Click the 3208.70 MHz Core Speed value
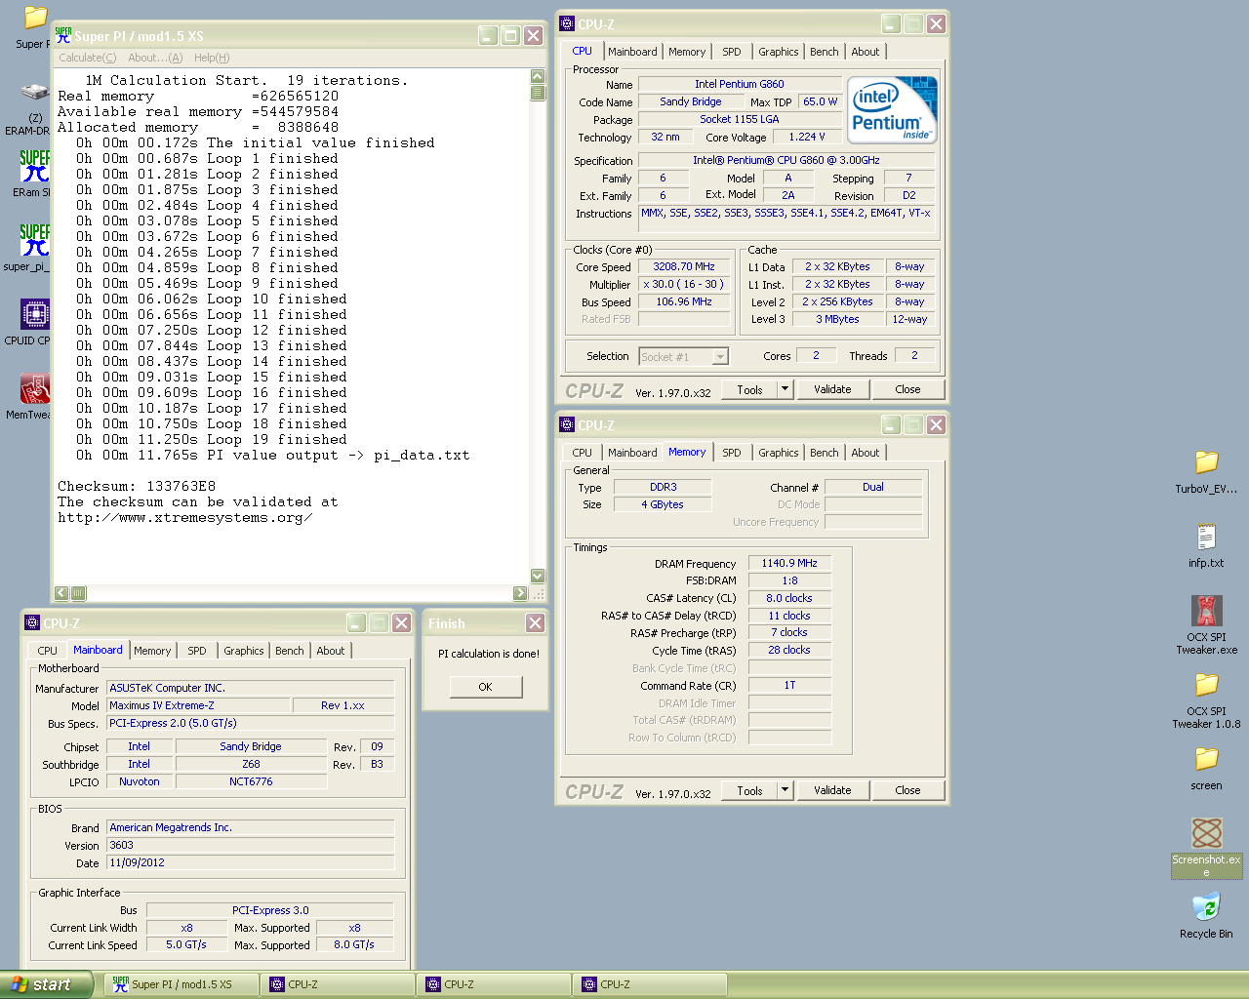 pyautogui.click(x=684, y=266)
